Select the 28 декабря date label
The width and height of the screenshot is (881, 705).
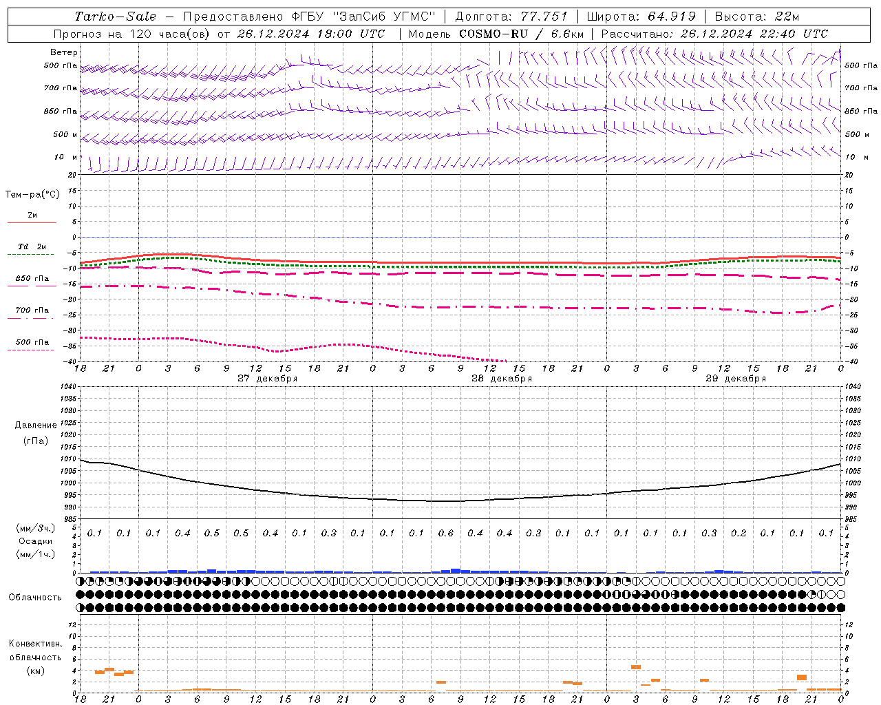tap(502, 379)
